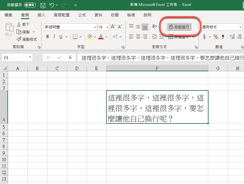Click the Merge & Center (跨欄置中) button
This screenshot has width=244, height=184.
tap(180, 37)
